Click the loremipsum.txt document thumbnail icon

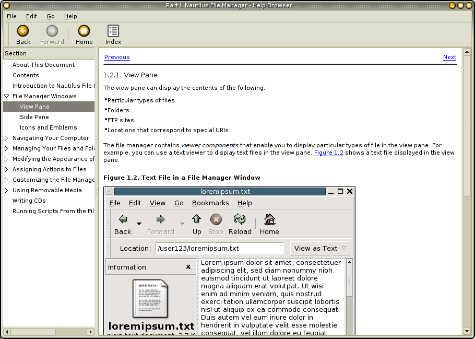pyautogui.click(x=150, y=299)
